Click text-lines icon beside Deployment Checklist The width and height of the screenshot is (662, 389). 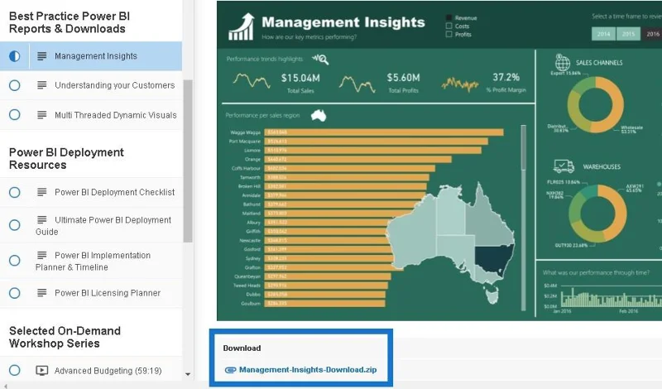[x=42, y=192]
